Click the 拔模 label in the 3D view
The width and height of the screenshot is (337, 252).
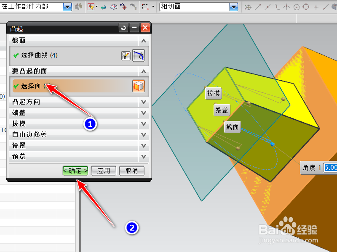click(214, 93)
